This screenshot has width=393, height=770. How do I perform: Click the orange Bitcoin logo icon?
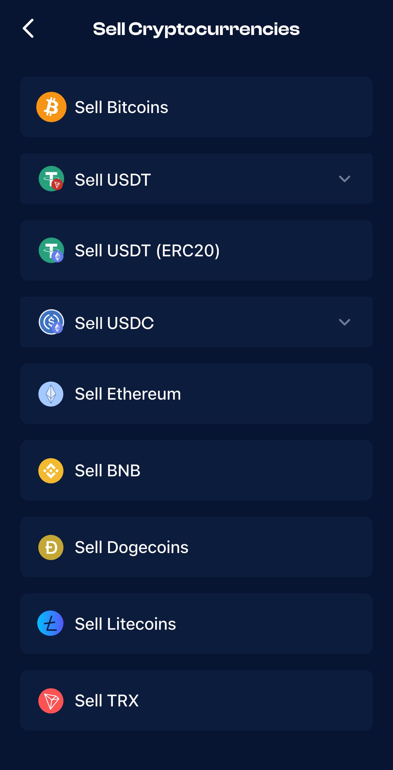click(51, 107)
